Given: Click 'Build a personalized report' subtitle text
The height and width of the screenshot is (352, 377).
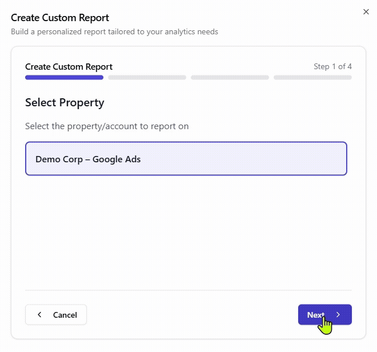Looking at the screenshot, I should [114, 32].
